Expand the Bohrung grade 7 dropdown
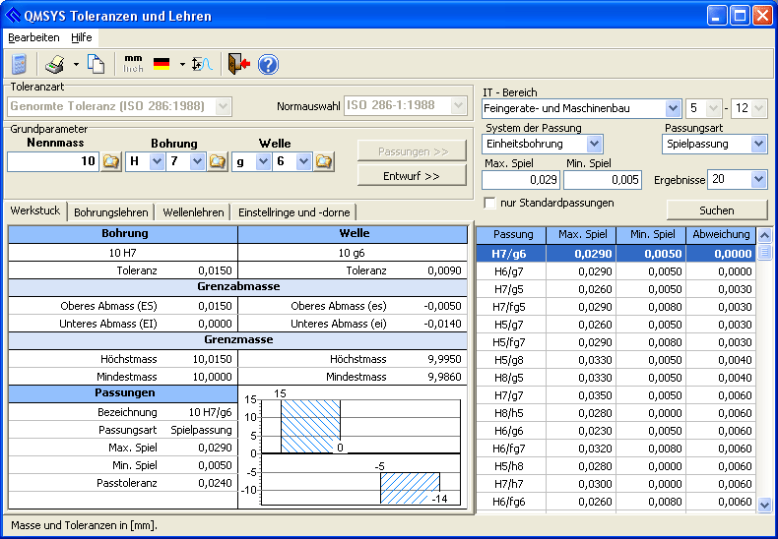Image resolution: width=778 pixels, height=539 pixels. [197, 161]
